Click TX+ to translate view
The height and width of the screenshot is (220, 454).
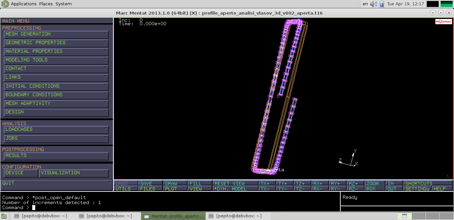point(268,183)
